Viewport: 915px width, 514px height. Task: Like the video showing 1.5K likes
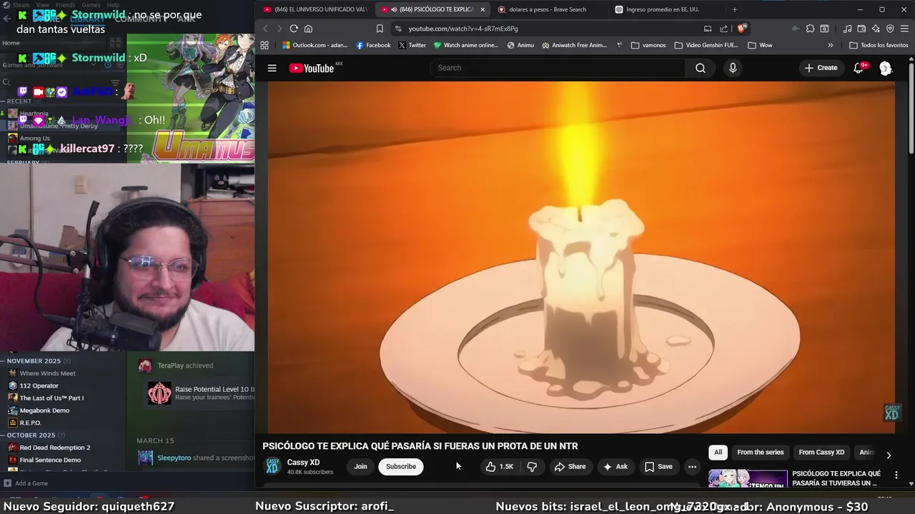click(499, 466)
